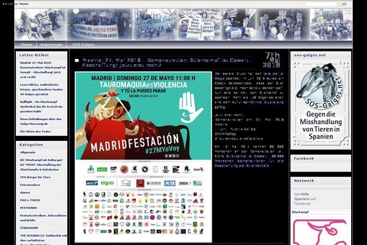Select category 'THE SPANISH 12'
This screenshot has height=245, width=367.
[43, 239]
